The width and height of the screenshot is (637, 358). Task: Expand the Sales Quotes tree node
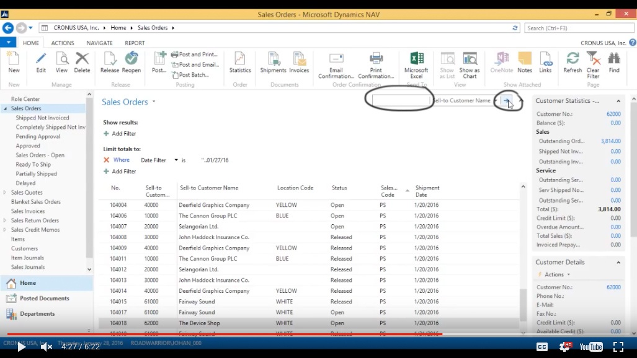(x=5, y=193)
